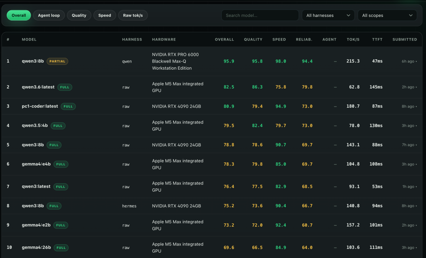This screenshot has width=426, height=258.
Task: Click speed score 94.9
Action: coord(281,106)
